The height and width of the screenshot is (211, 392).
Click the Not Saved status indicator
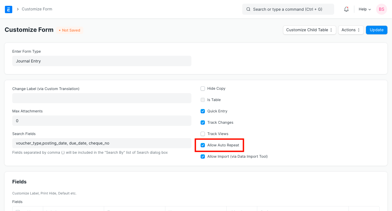70,30
